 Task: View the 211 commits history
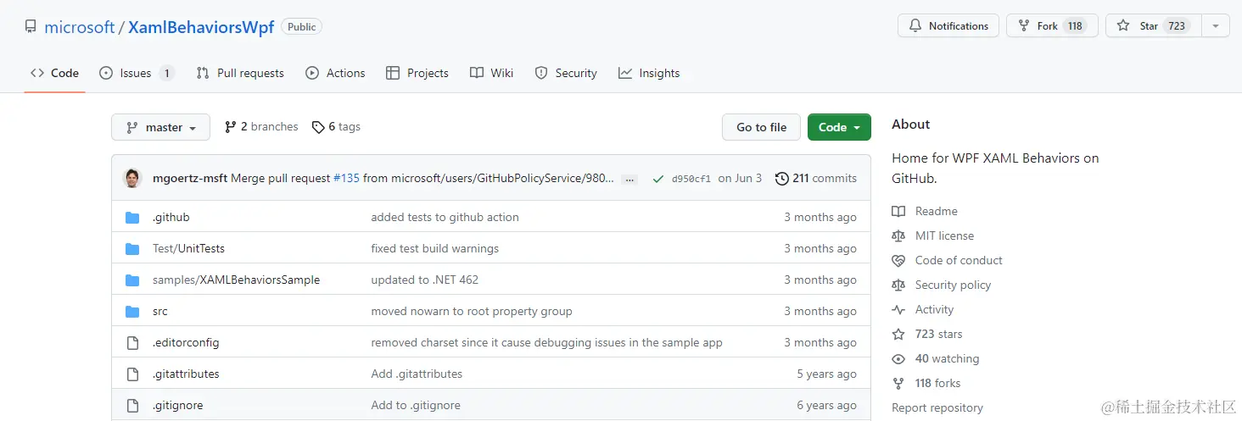tap(816, 179)
